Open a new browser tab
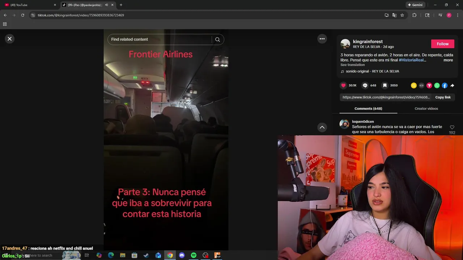The height and width of the screenshot is (260, 463). point(121,5)
